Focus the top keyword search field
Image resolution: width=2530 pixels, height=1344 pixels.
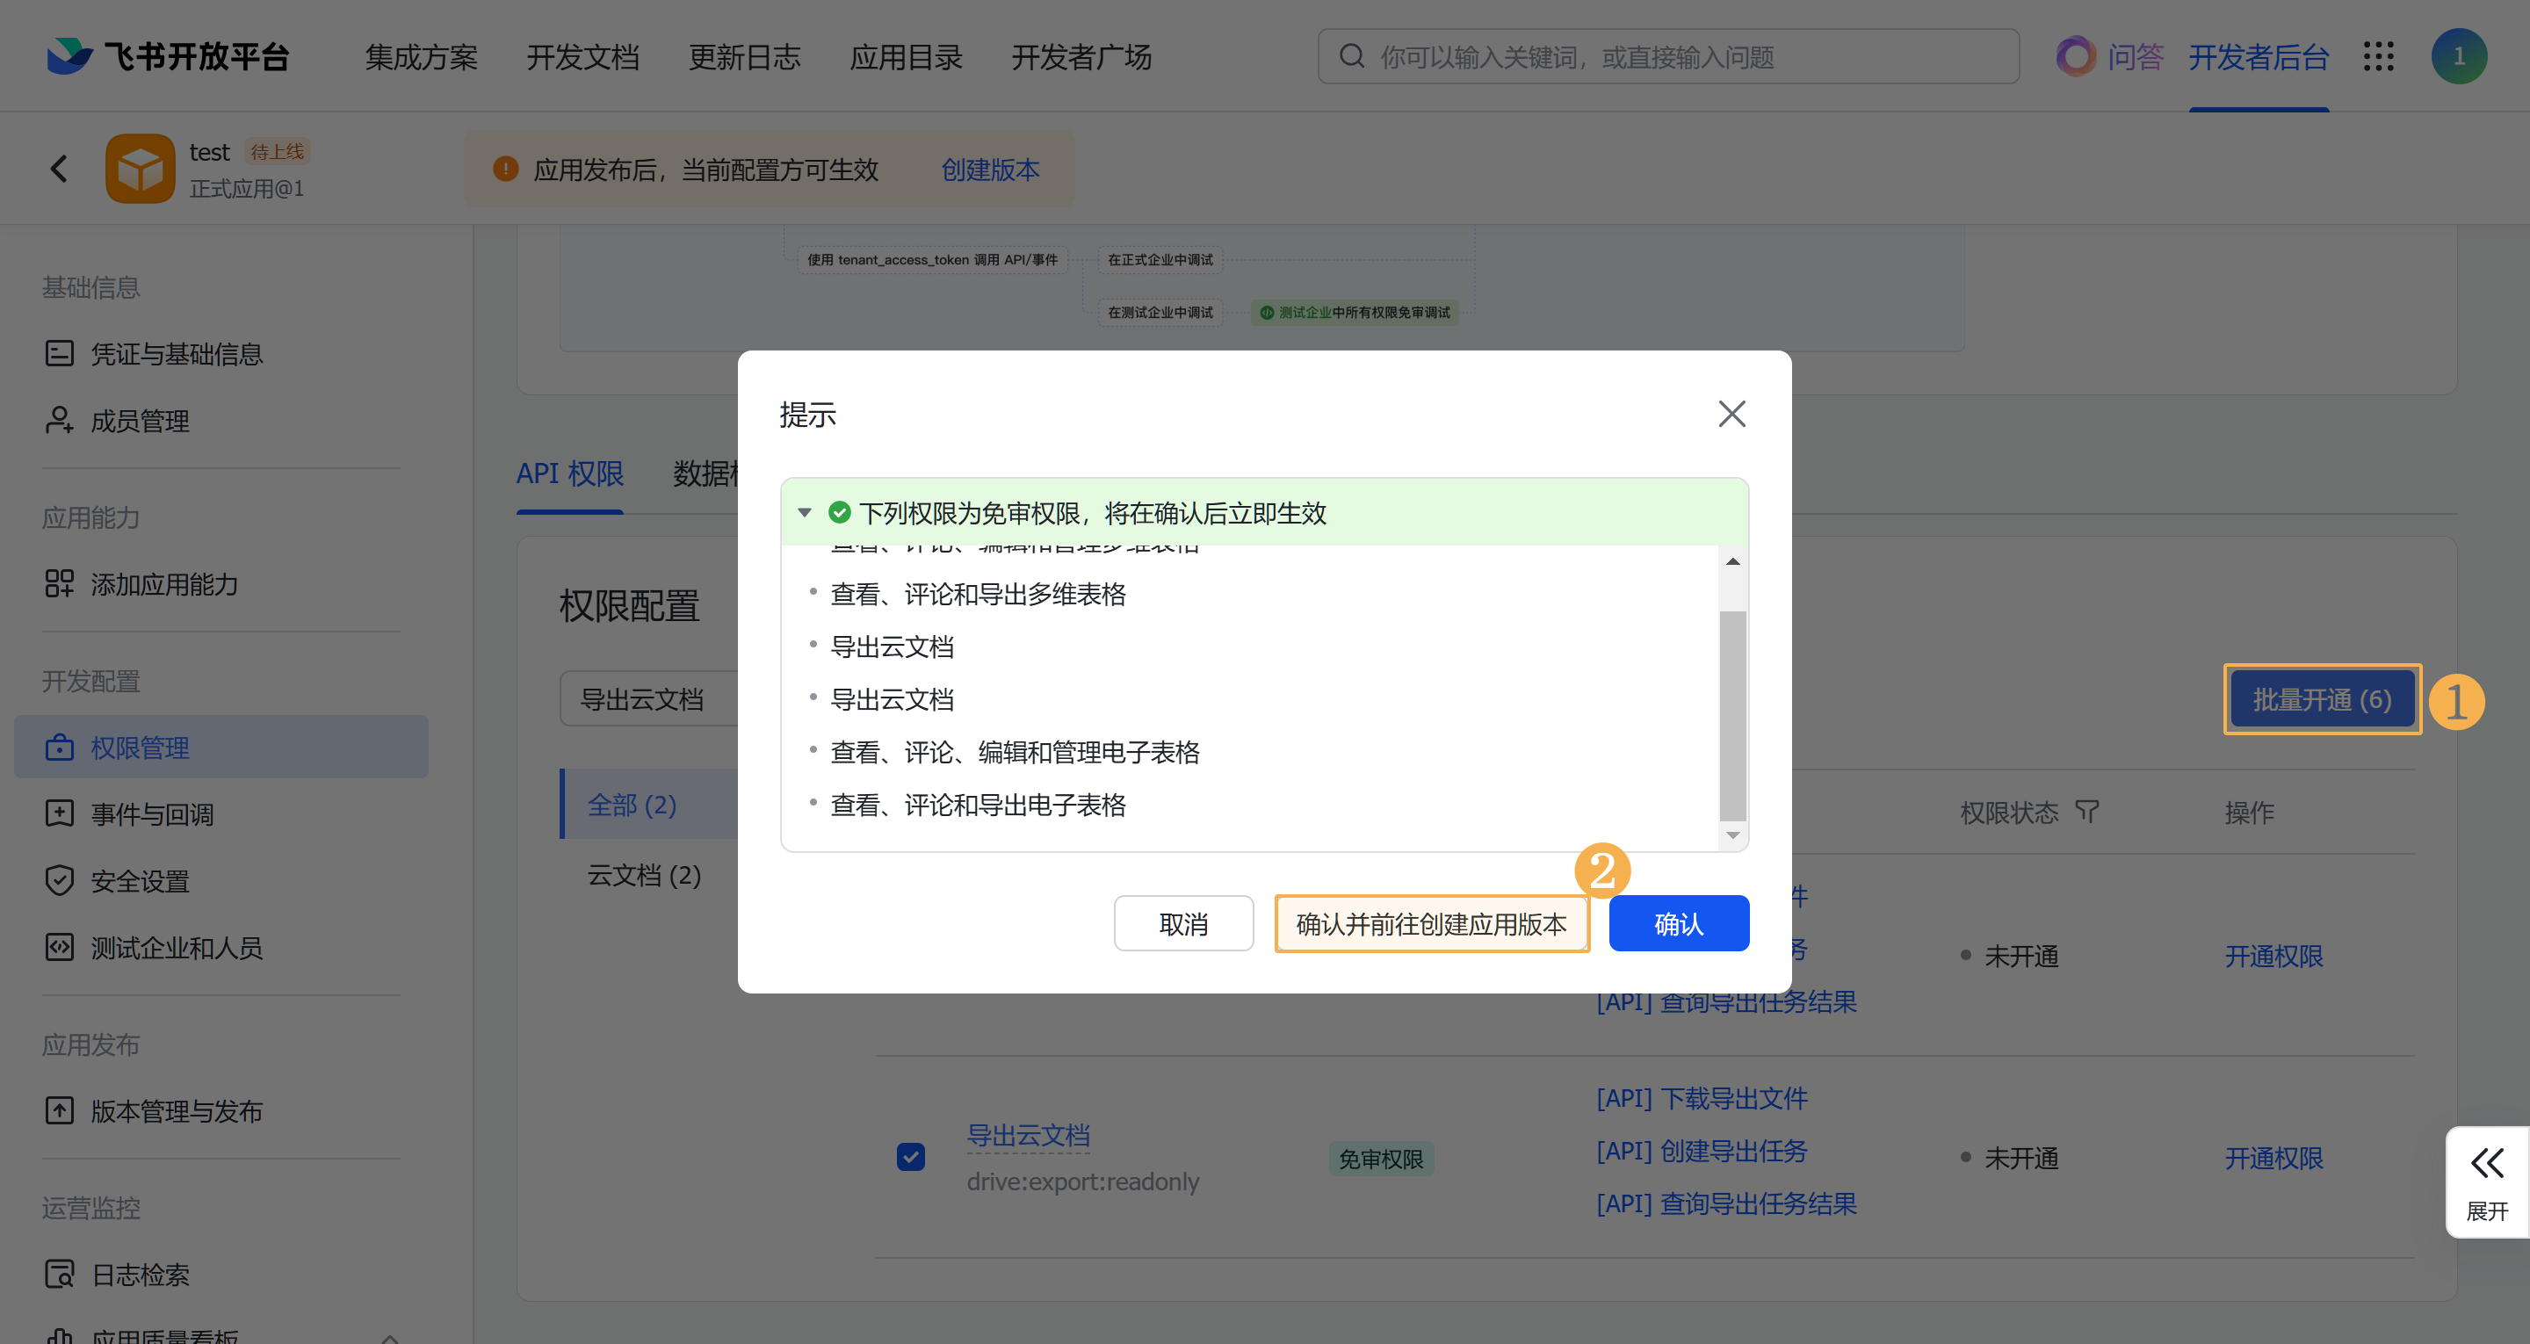(x=1667, y=56)
